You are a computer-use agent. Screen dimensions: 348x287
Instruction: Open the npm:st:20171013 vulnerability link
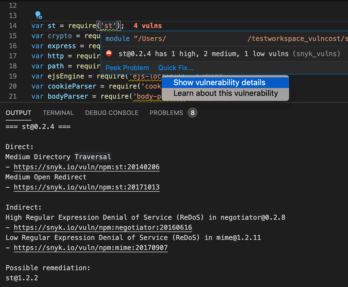coord(87,187)
